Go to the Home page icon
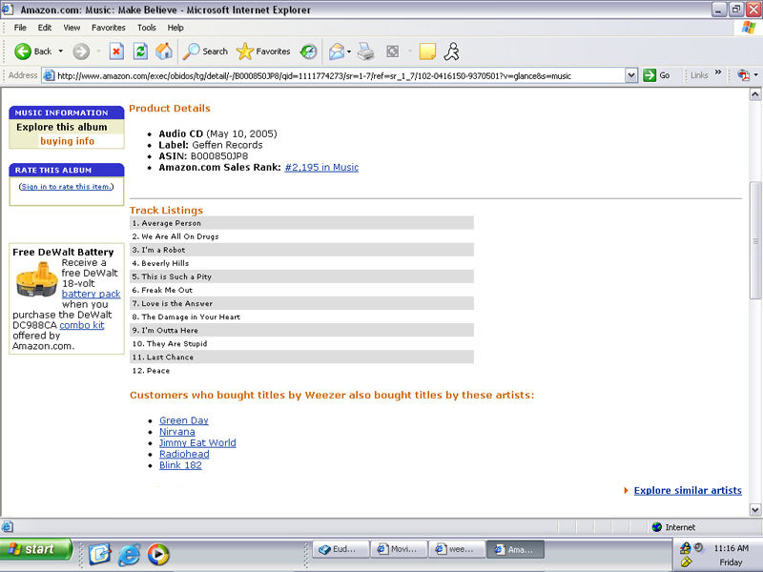 point(164,51)
